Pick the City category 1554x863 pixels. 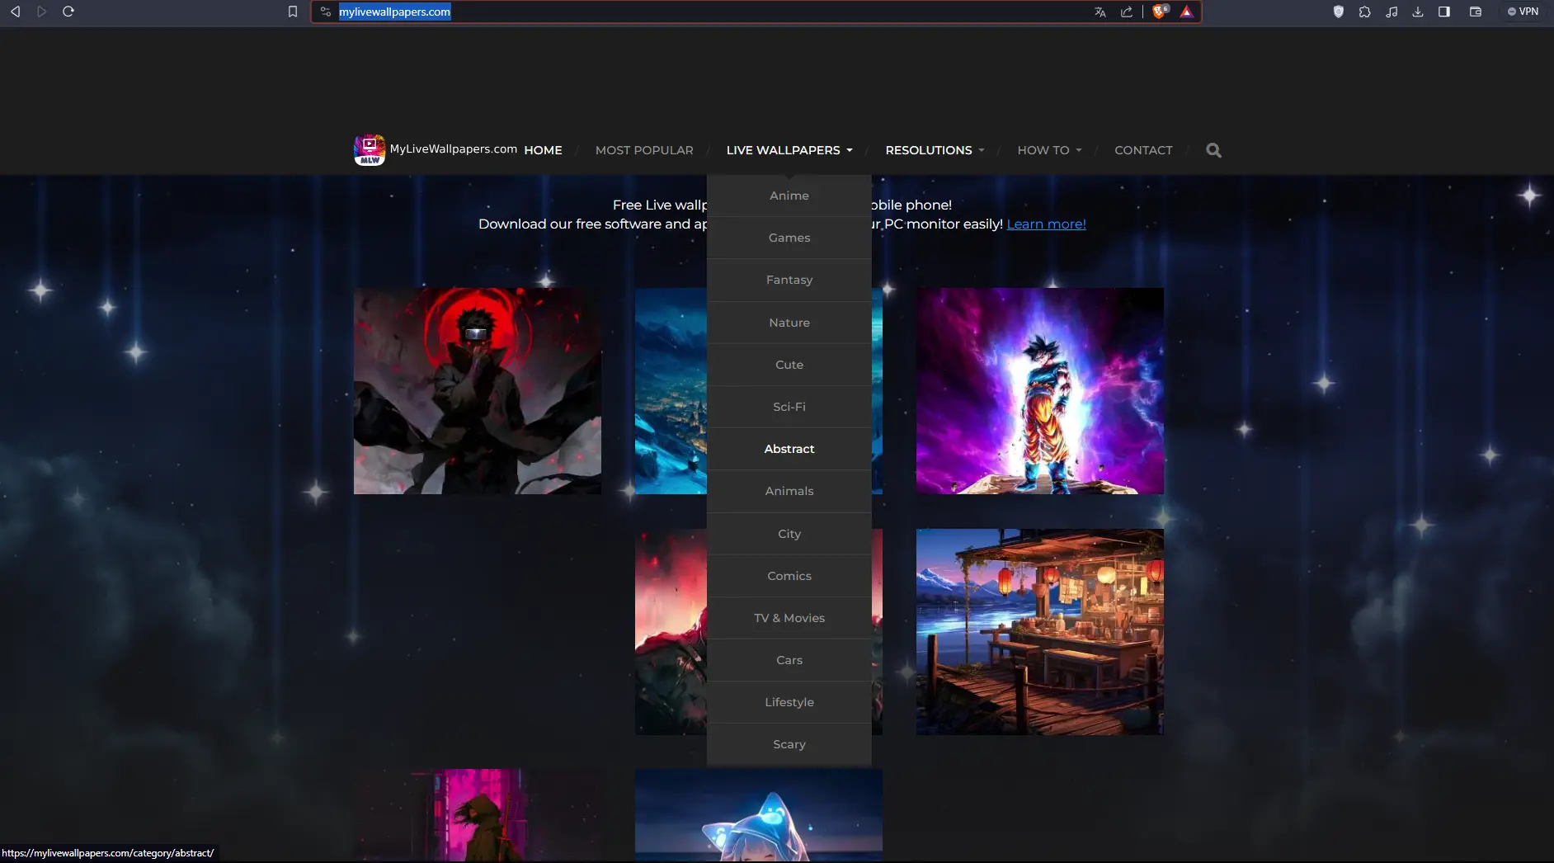pos(789,534)
